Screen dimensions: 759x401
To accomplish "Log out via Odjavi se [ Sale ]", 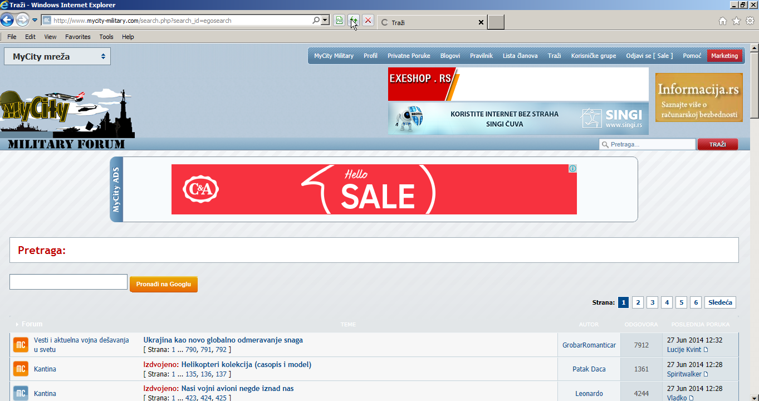I will click(x=649, y=56).
